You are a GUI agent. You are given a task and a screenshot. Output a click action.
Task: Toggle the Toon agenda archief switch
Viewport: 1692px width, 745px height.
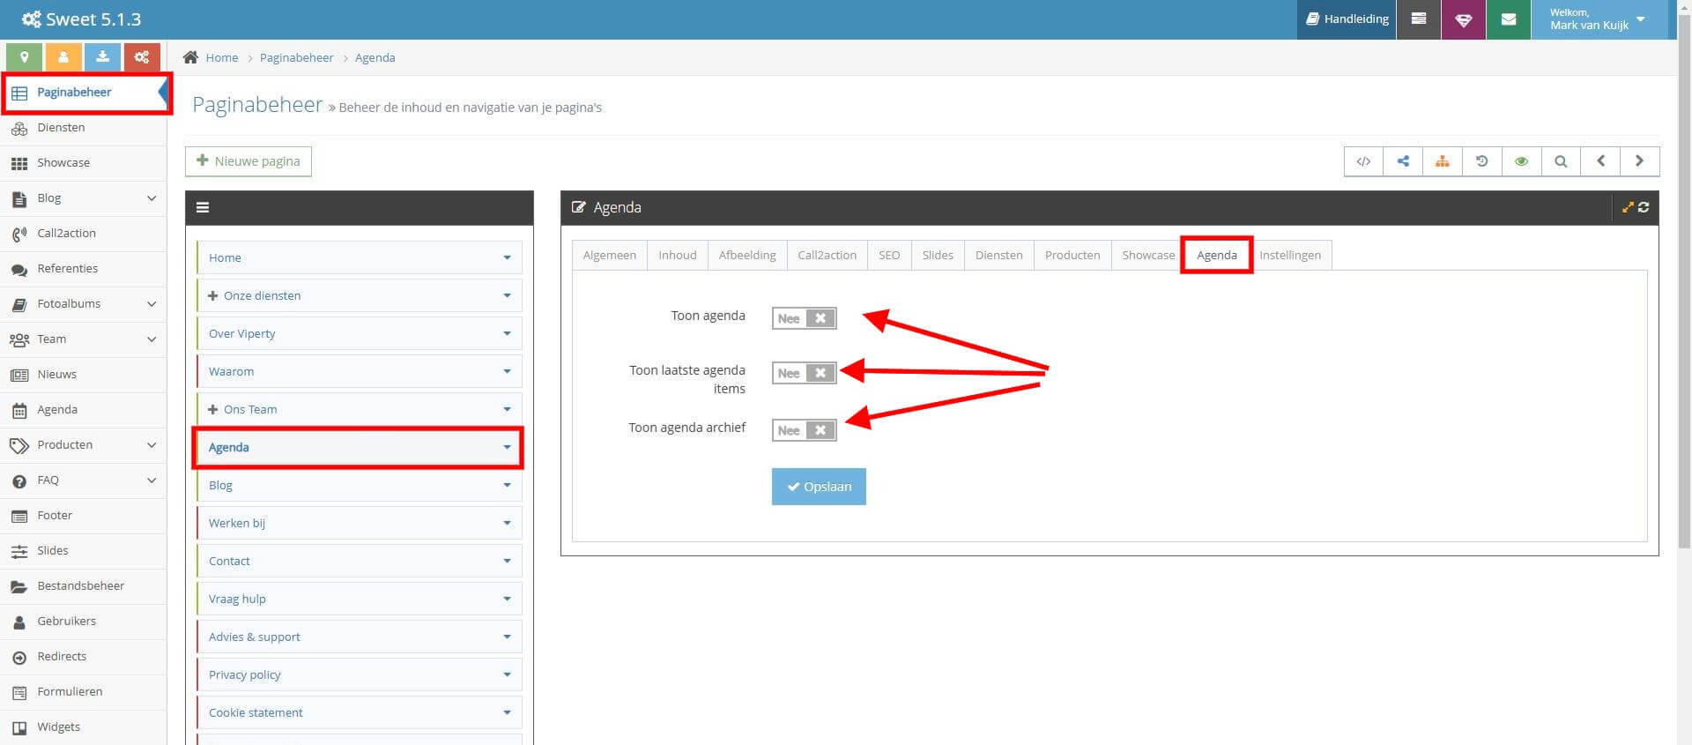point(804,430)
